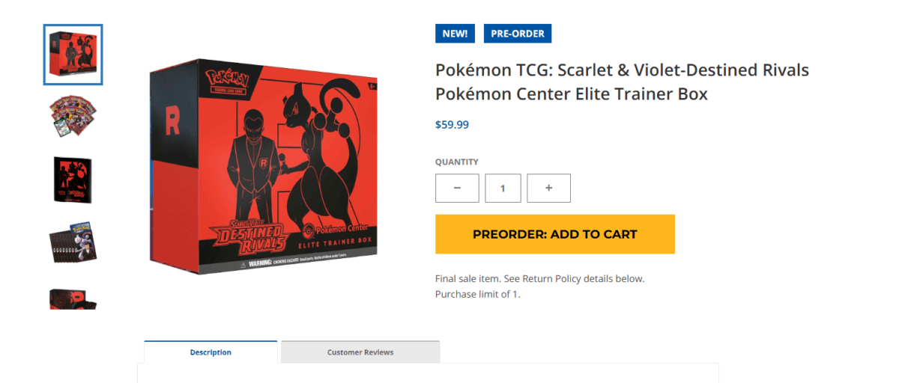Switch to the Description tab

point(211,352)
